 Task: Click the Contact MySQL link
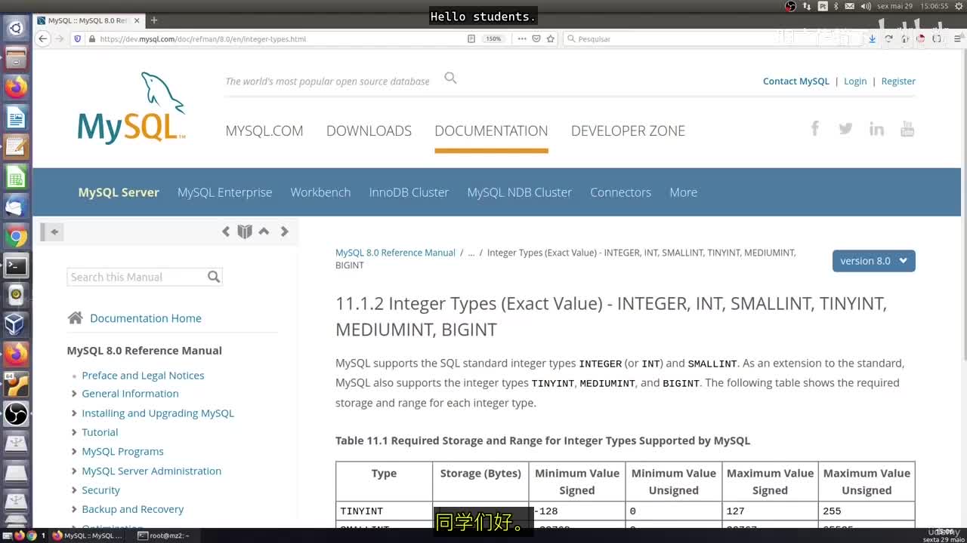click(796, 81)
